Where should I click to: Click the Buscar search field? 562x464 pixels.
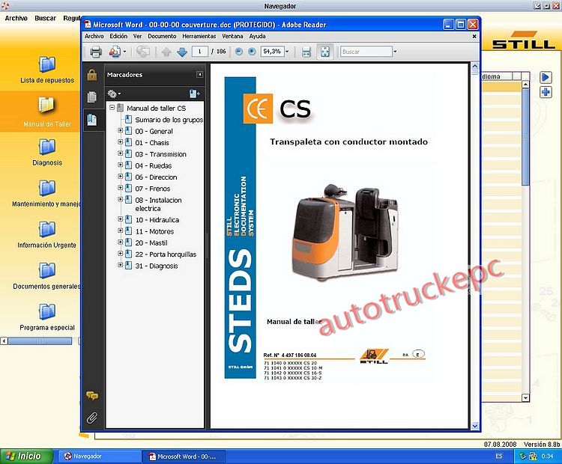point(366,52)
